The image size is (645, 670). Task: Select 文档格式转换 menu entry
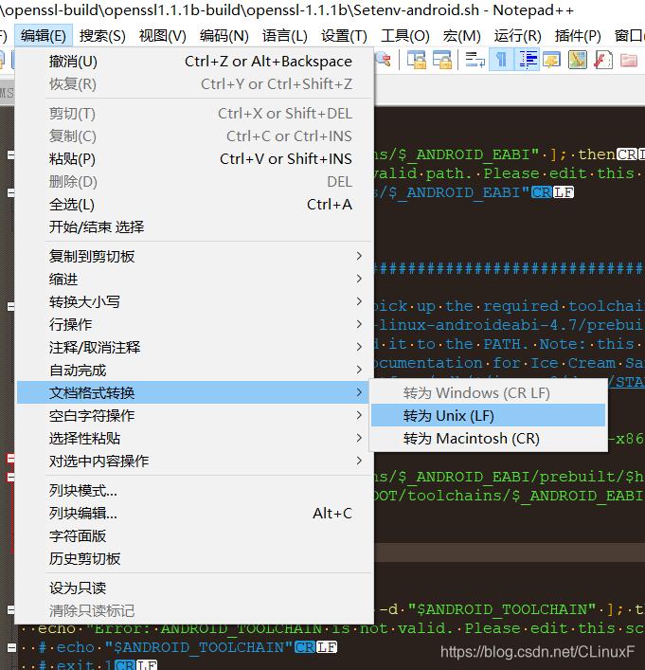click(x=193, y=392)
